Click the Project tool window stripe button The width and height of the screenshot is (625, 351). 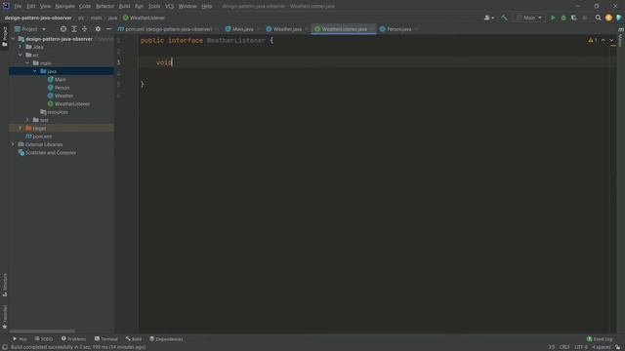(x=4, y=37)
